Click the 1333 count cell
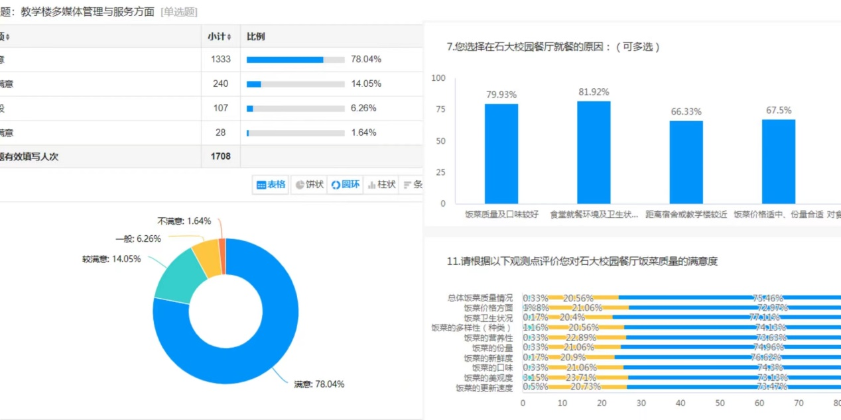Viewport: 841px width, 420px height. (x=220, y=60)
